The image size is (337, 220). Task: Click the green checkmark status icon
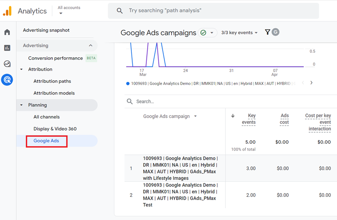203,33
